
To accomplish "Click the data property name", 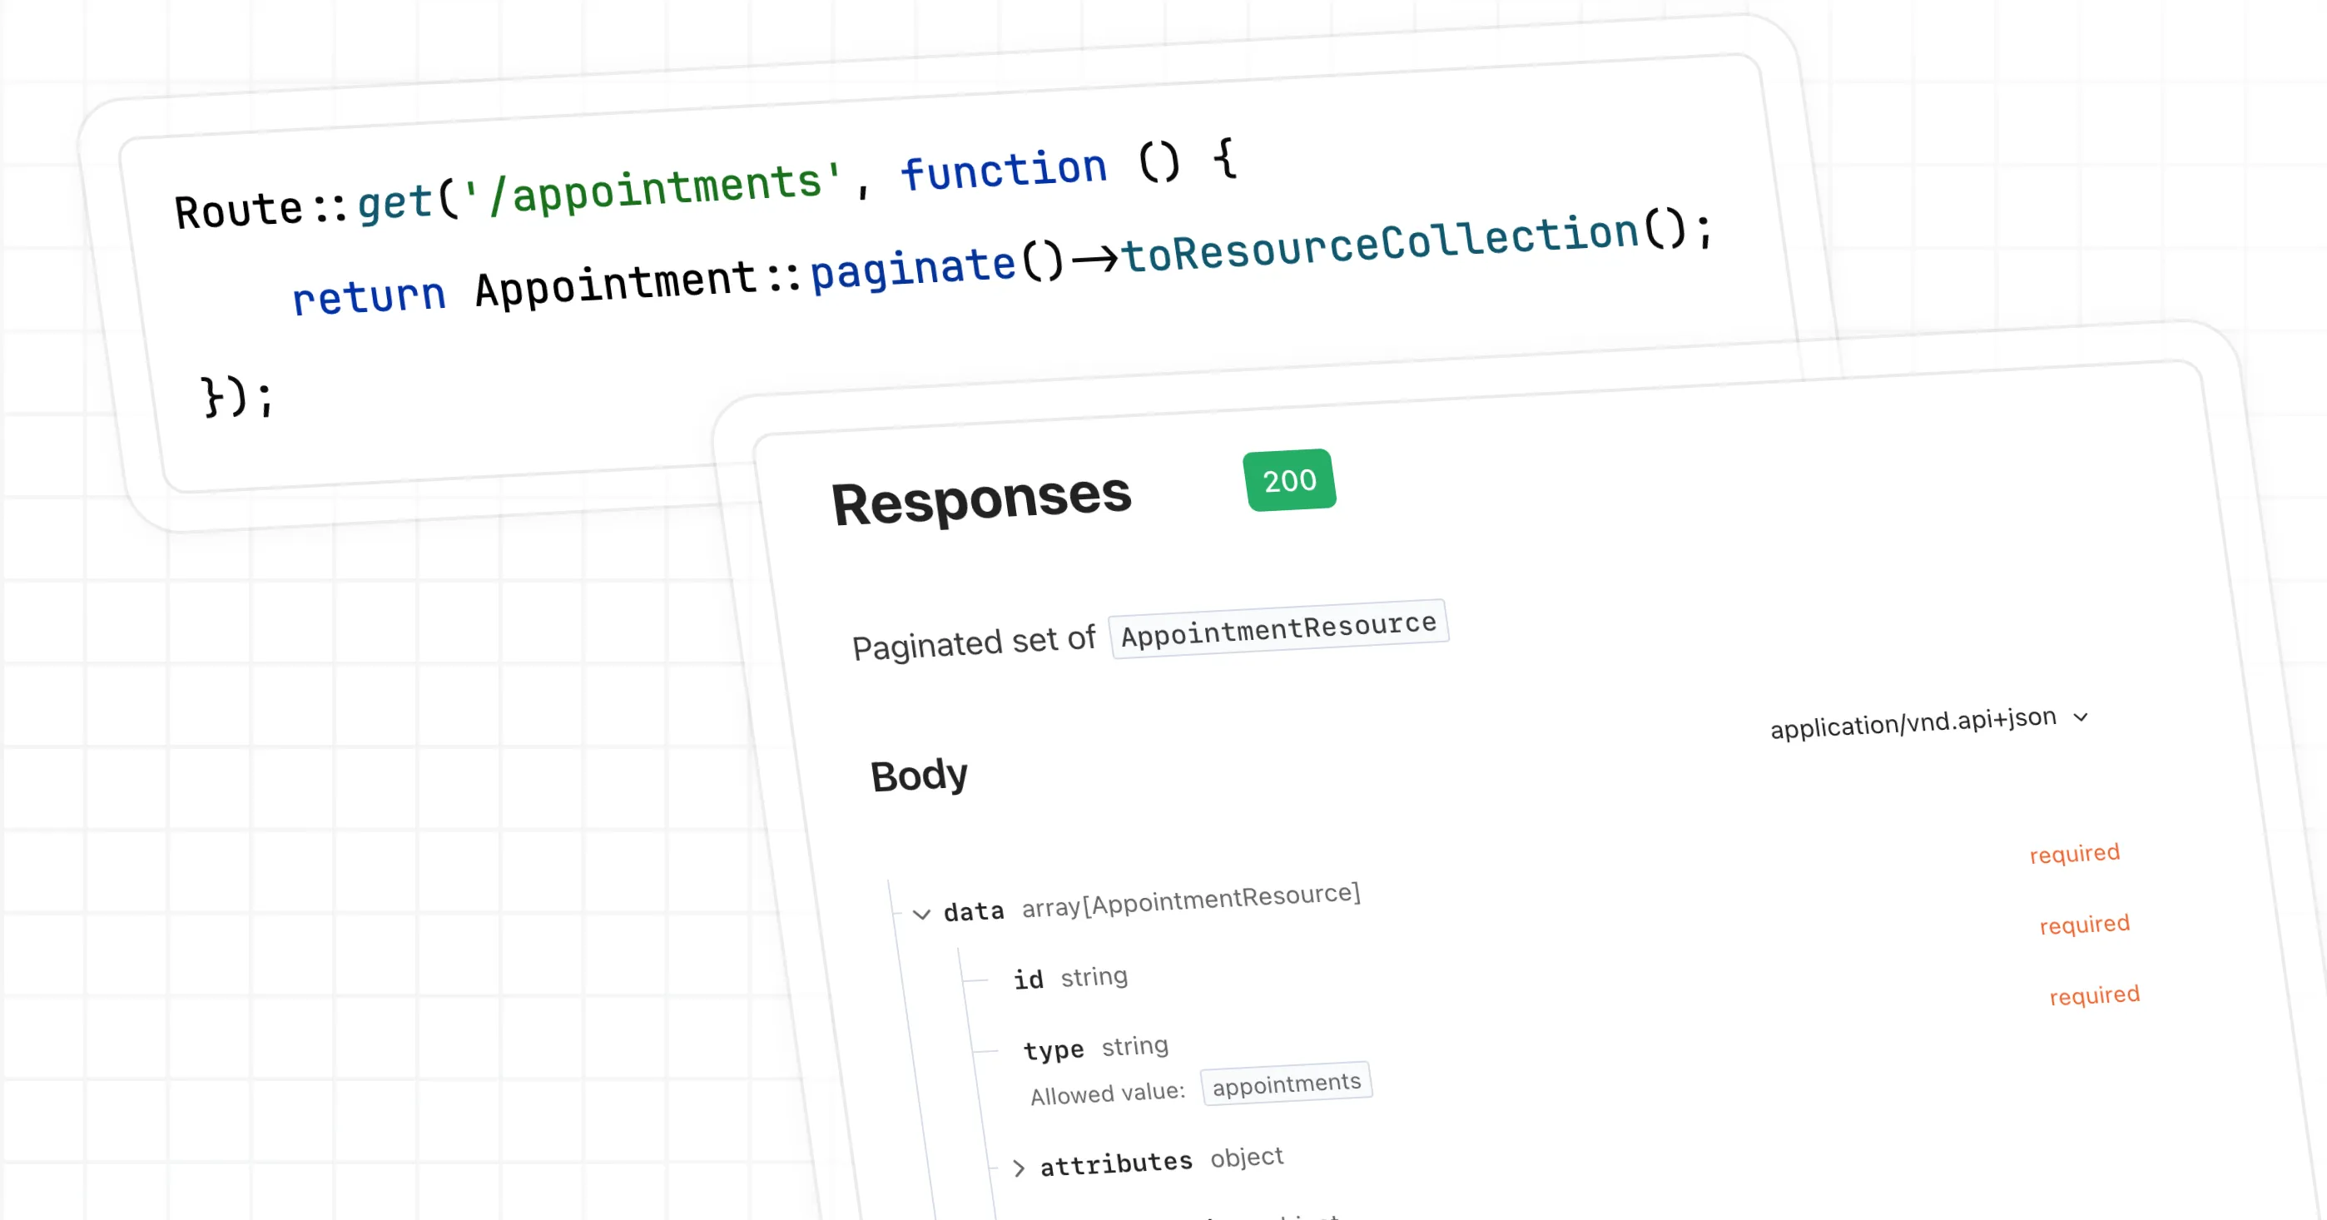I will coord(974,911).
